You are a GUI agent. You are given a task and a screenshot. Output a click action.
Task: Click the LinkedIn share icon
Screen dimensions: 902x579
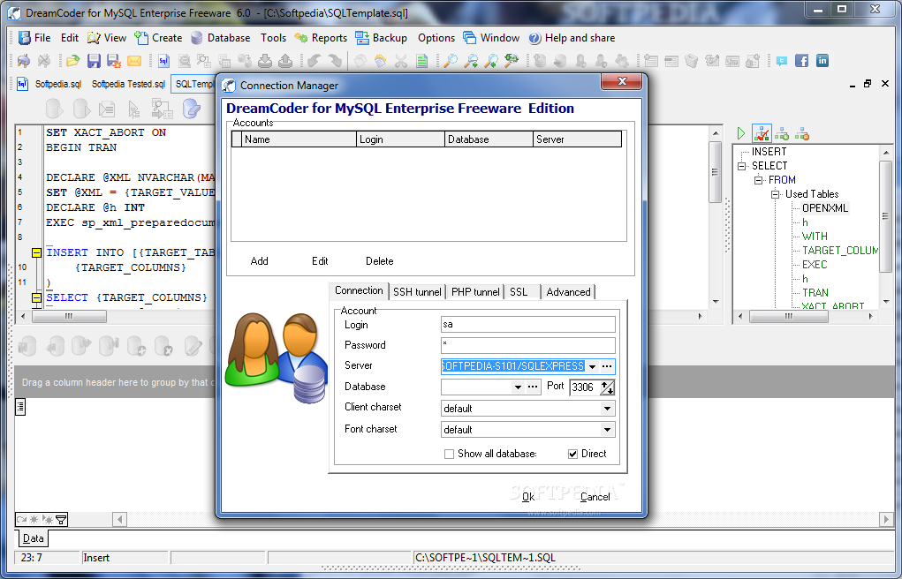[x=822, y=60]
